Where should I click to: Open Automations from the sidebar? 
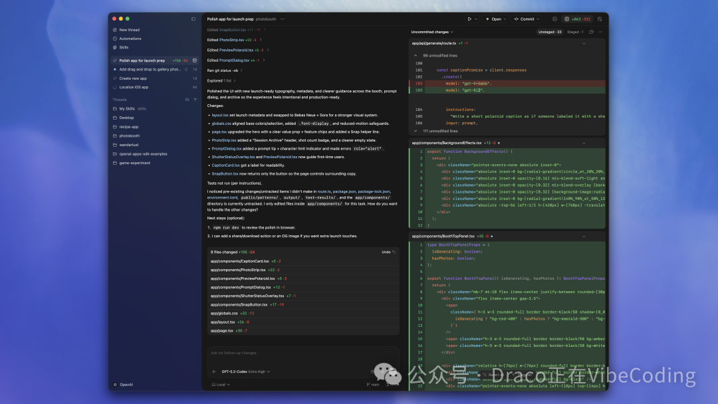pos(130,38)
